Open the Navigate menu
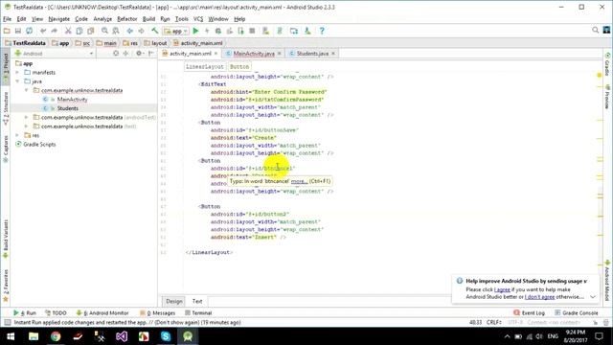The width and height of the screenshot is (613, 345). pyautogui.click(x=58, y=19)
